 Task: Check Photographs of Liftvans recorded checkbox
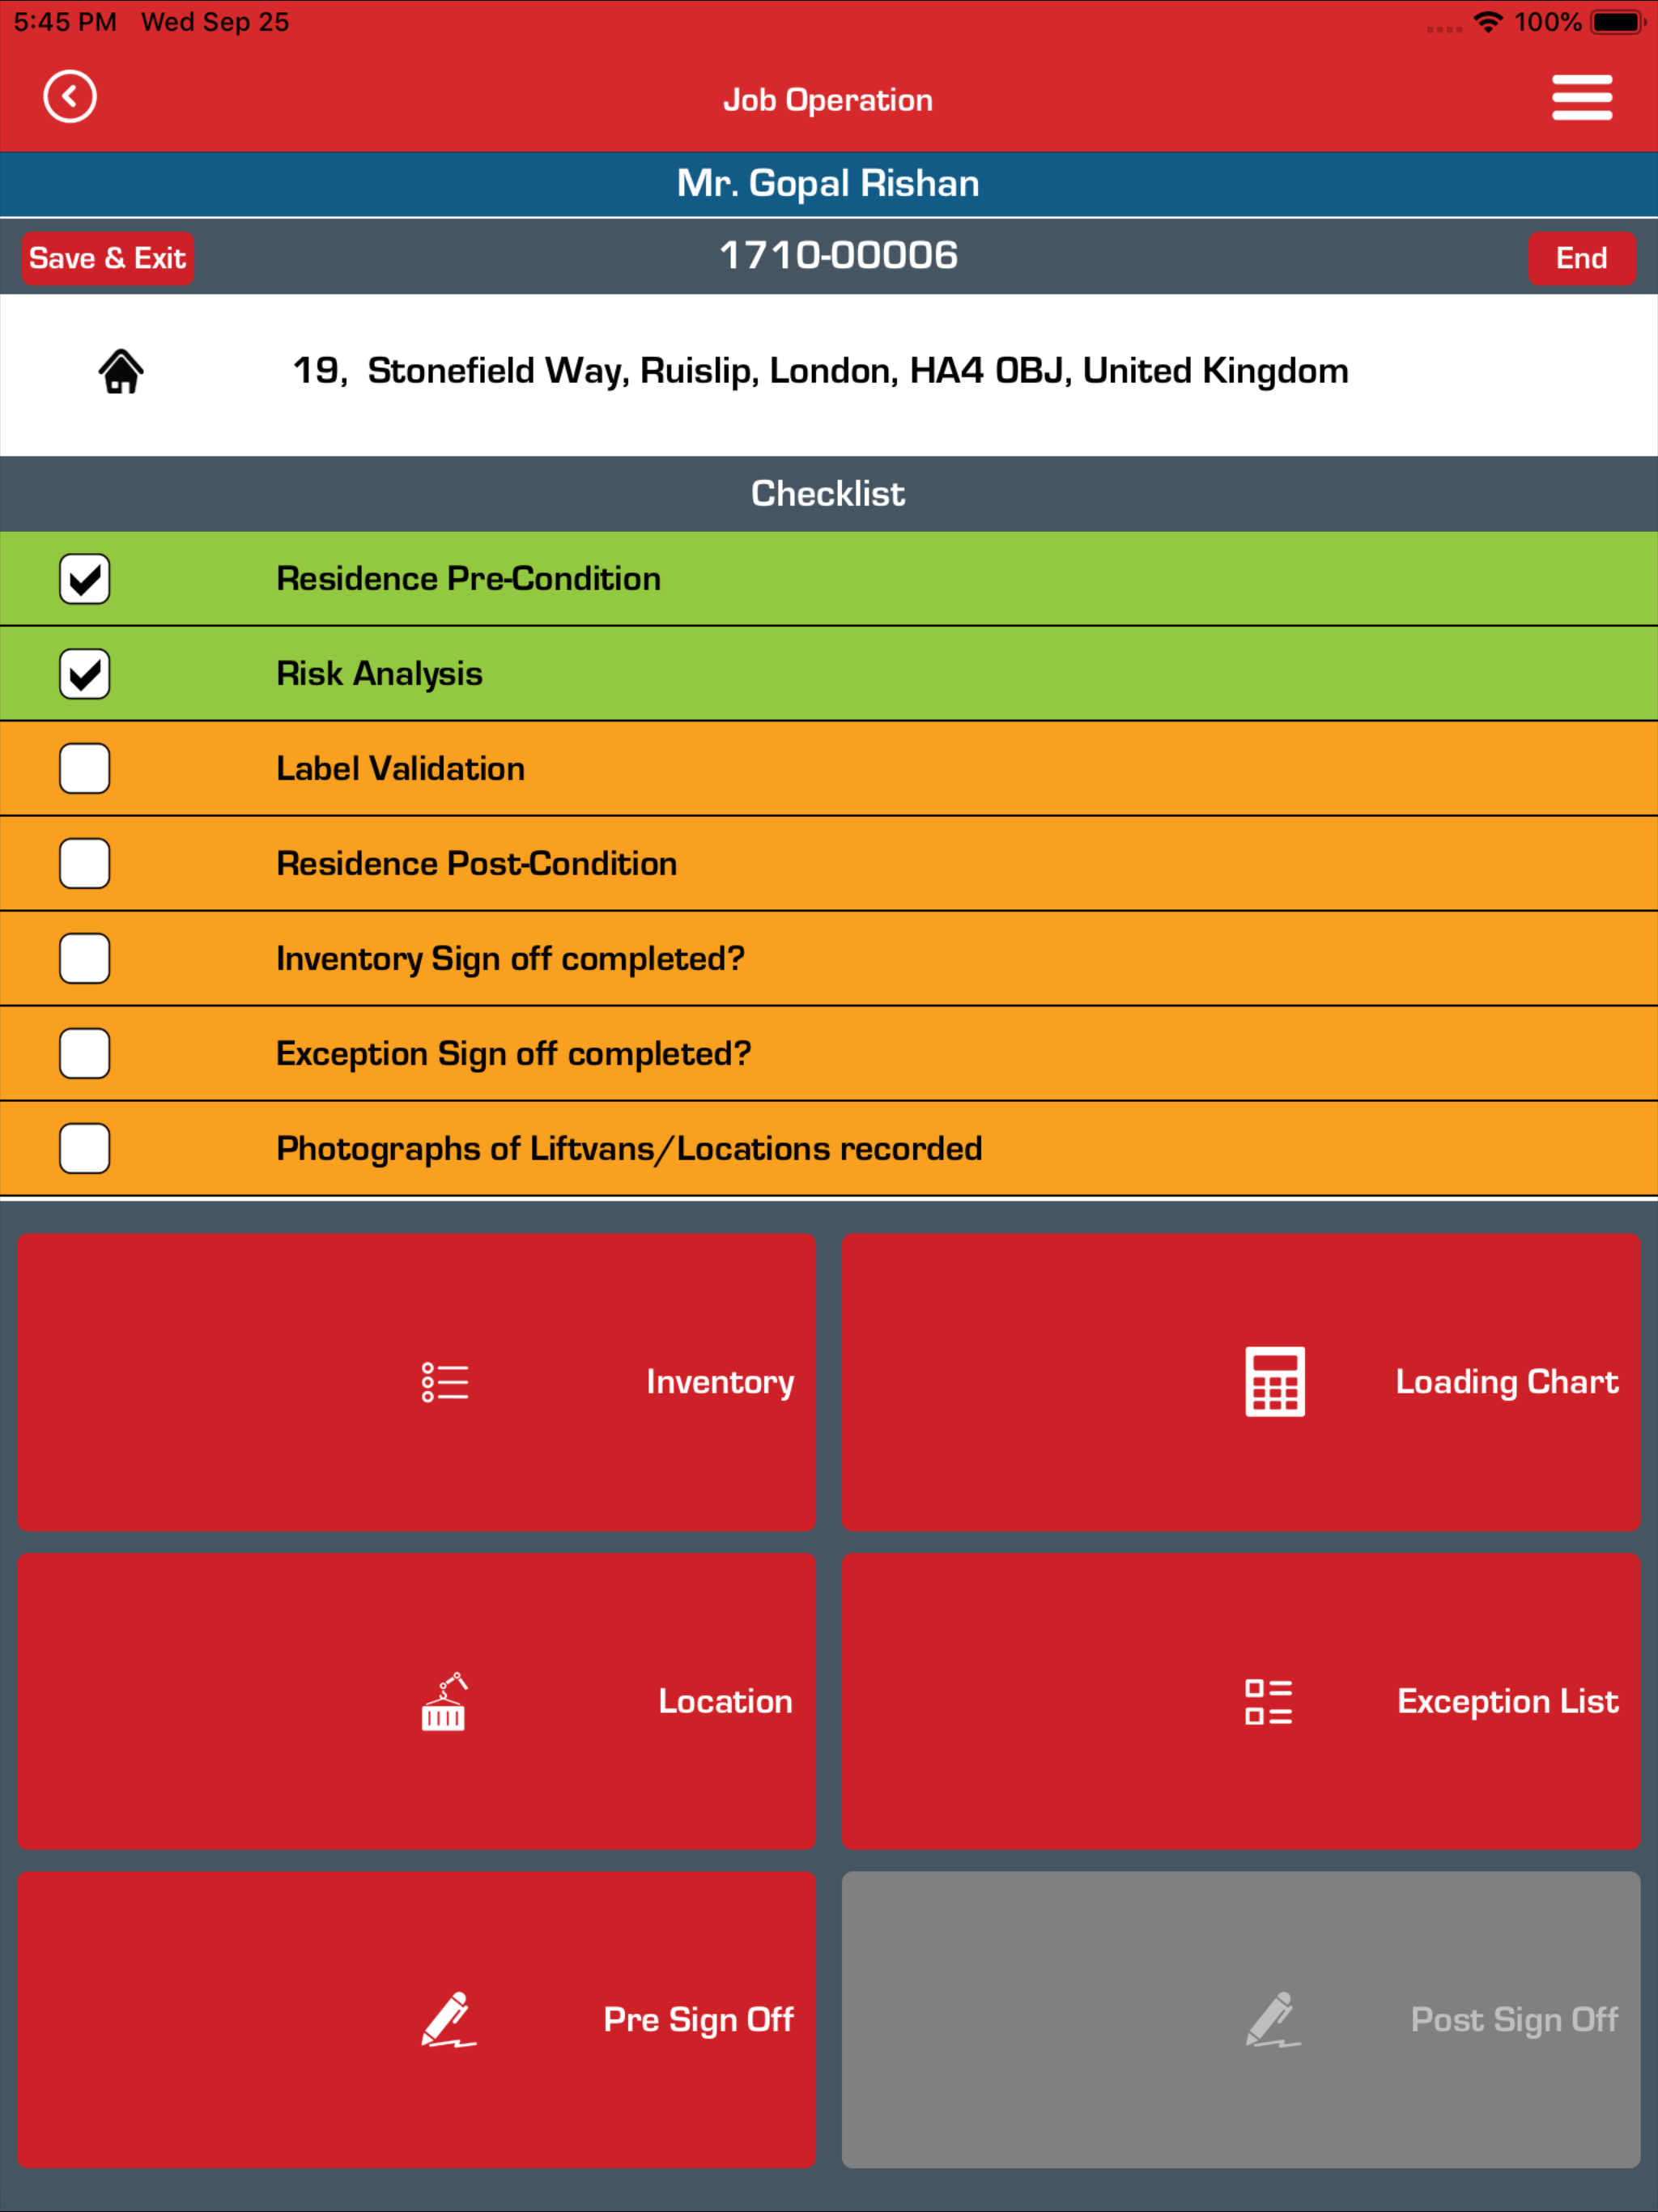point(85,1149)
